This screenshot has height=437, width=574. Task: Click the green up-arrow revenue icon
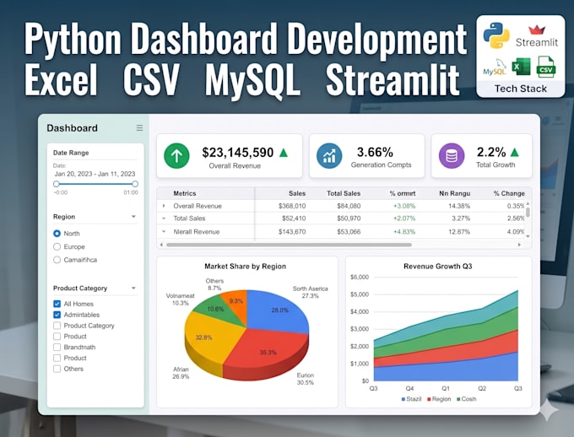coord(176,156)
